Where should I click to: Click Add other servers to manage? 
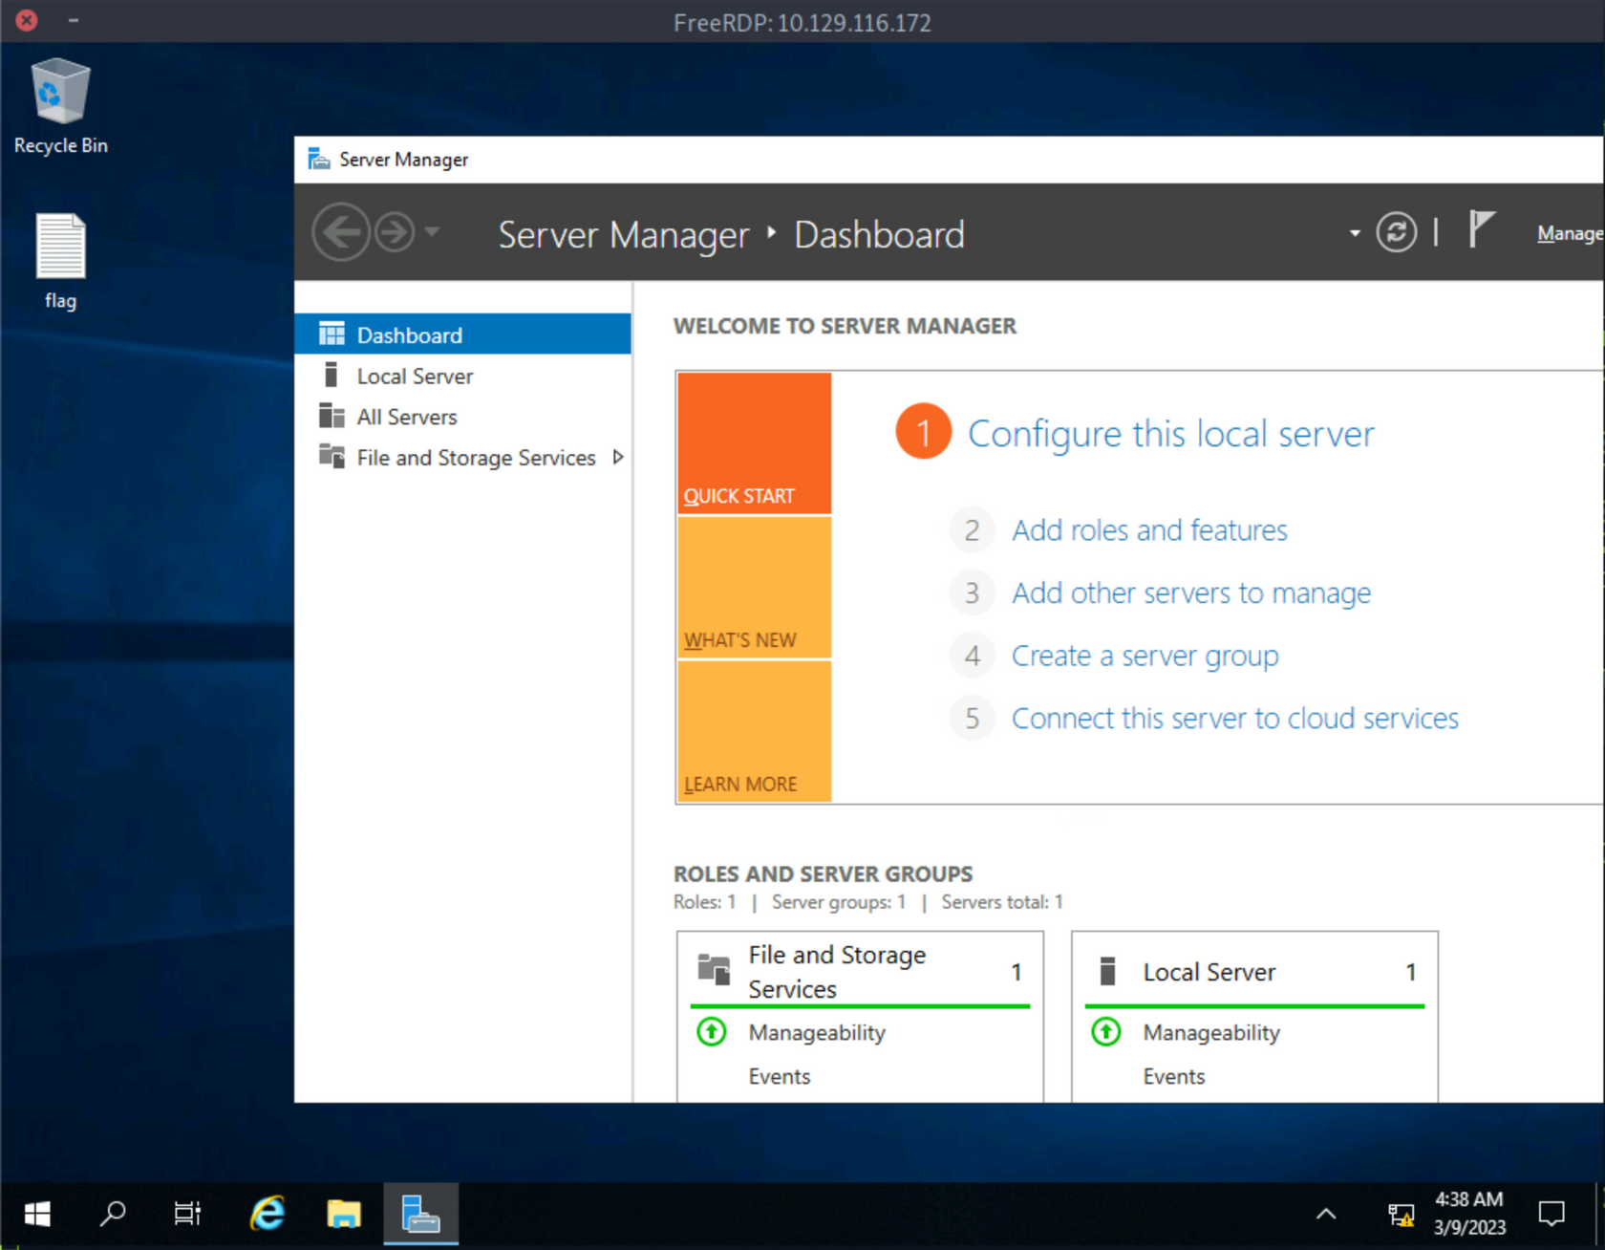tap(1191, 593)
